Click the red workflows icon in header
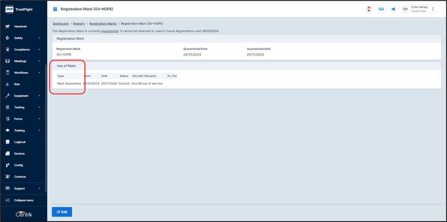 (x=369, y=9)
